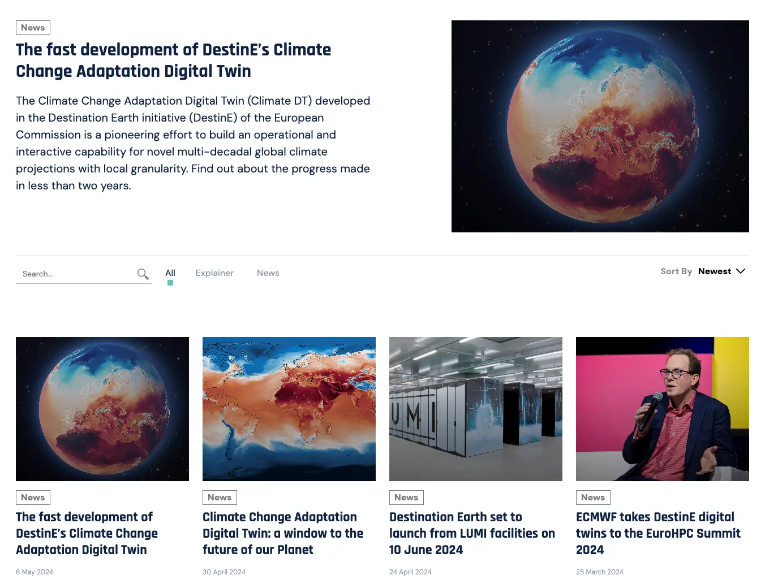Open the large featured globe image
This screenshot has width=765, height=588.
tap(600, 126)
